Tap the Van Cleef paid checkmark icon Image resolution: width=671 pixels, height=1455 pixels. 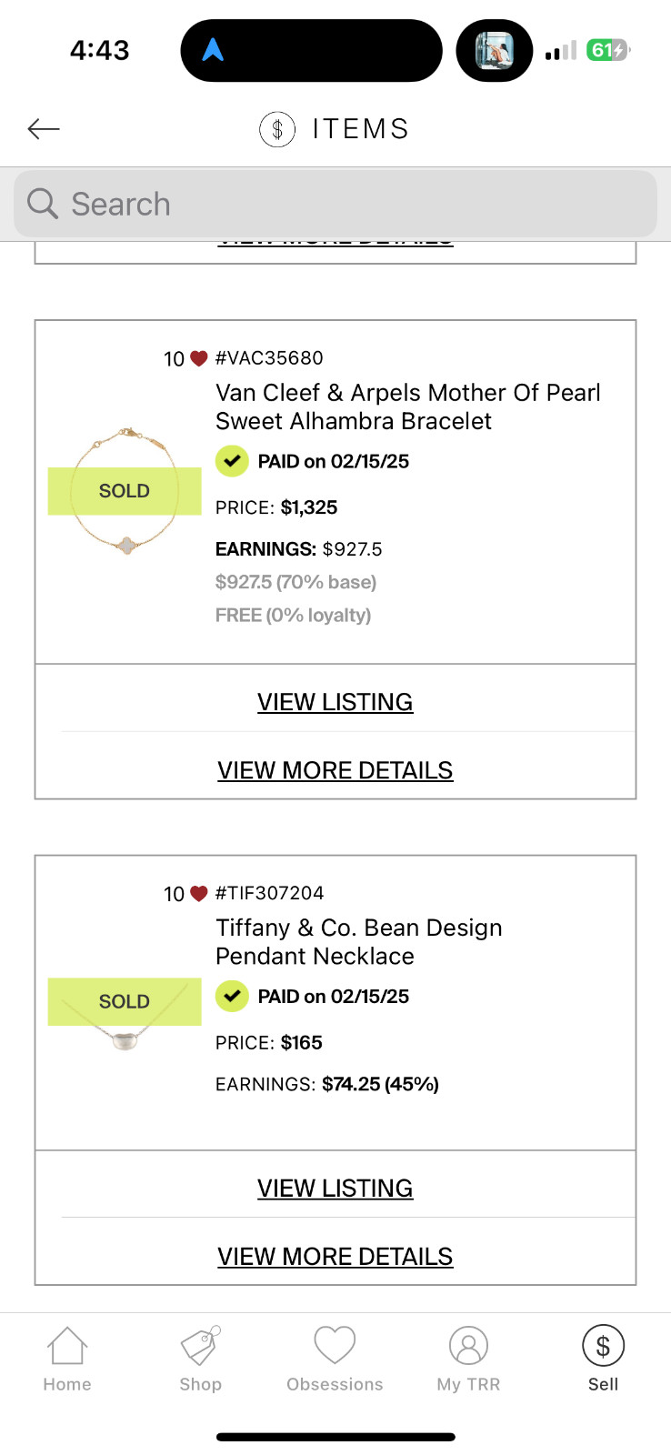pyautogui.click(x=232, y=461)
